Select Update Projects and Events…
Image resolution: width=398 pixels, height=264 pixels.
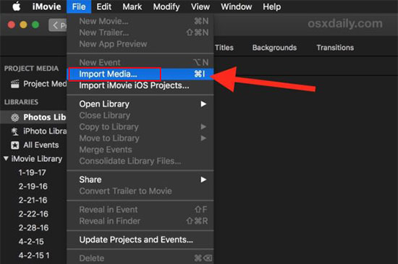point(140,239)
